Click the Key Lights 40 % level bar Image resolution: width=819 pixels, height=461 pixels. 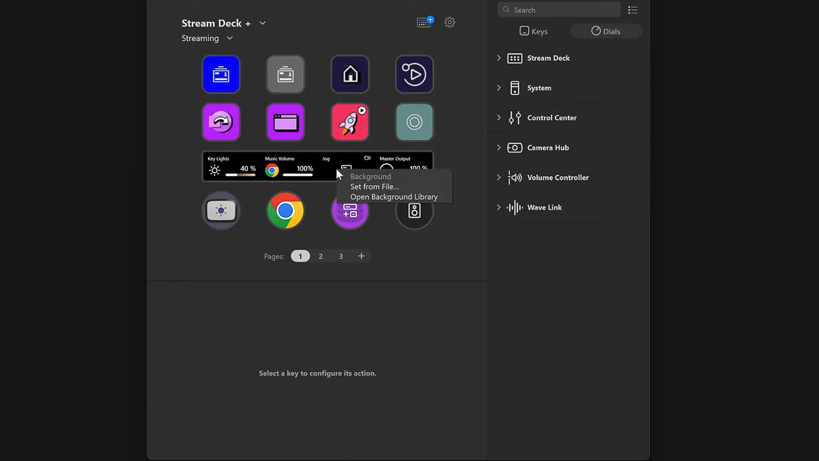point(241,175)
